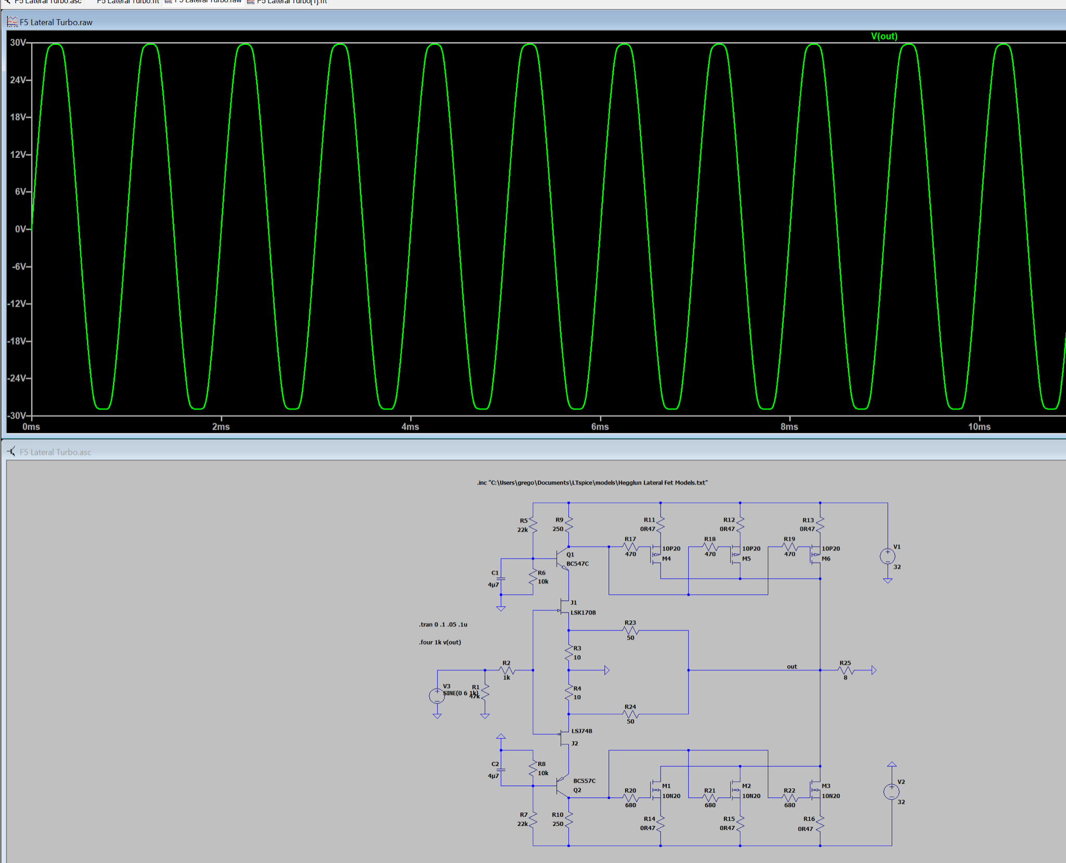
Task: Click the R3 10 ohm resistor symbol
Action: pyautogui.click(x=568, y=653)
